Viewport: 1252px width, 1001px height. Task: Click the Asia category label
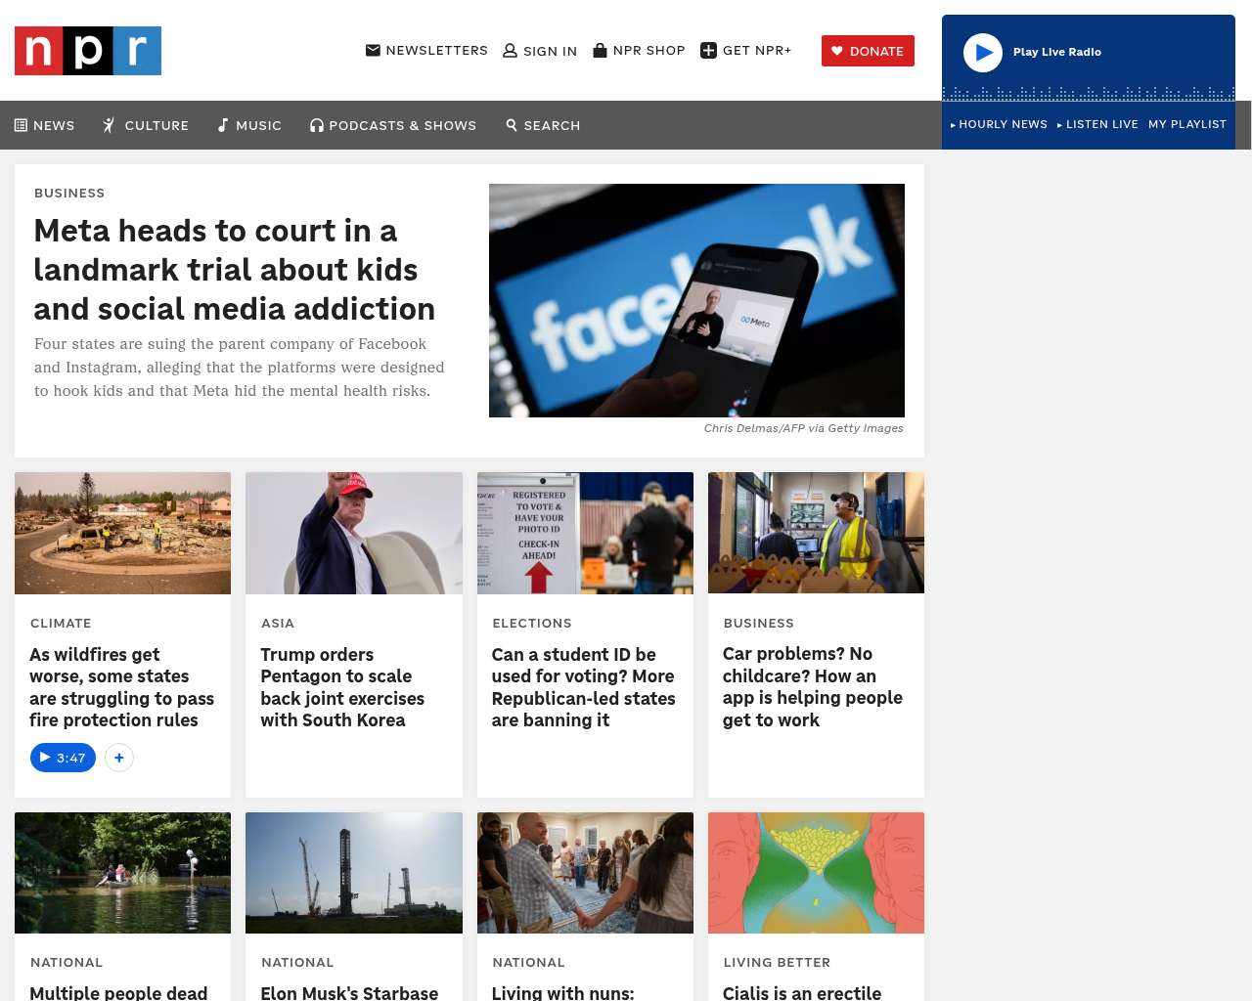[278, 623]
